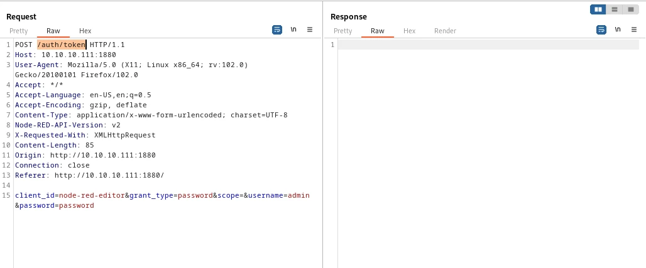The width and height of the screenshot is (646, 268).
Task: Click Gecko/20100101 Firefox/102.0 continuation line
Action: pos(77,75)
